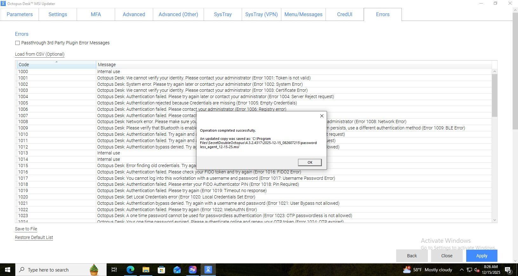Open the weather widget showing 58°F
This screenshot has height=276, width=518.
pyautogui.click(x=427, y=270)
